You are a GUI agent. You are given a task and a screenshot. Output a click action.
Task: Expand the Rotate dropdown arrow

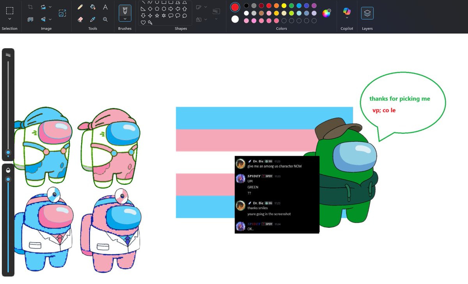point(50,7)
